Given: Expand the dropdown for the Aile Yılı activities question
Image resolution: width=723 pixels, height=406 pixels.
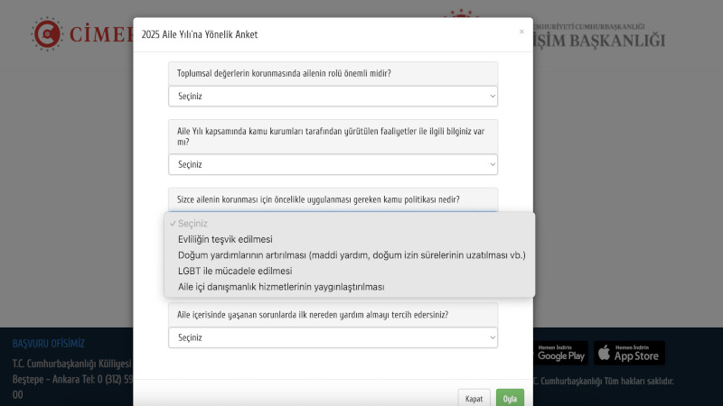Looking at the screenshot, I should click(x=333, y=164).
